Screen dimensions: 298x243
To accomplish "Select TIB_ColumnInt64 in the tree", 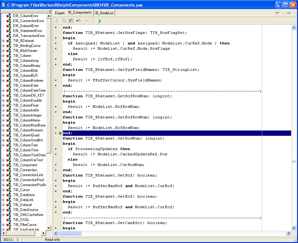I will 26,110.
